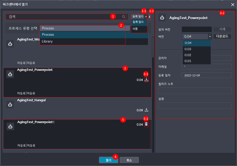Click robot icon of AgingTest_Hangul

click(x=10, y=104)
